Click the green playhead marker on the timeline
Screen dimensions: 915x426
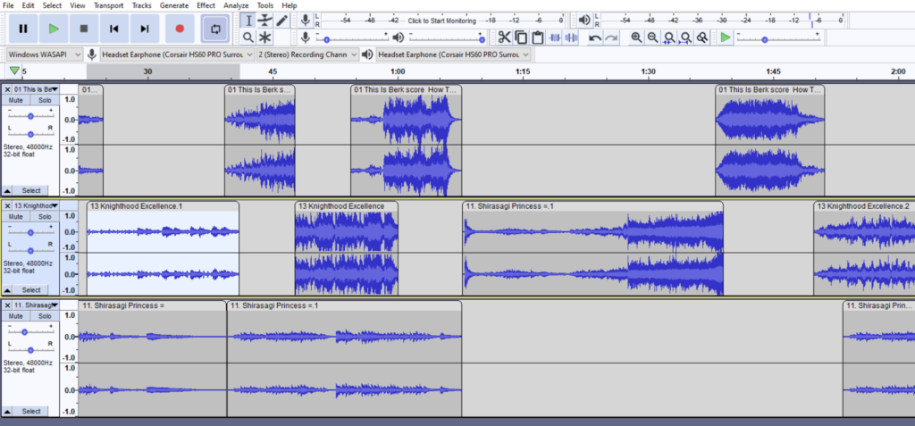tap(14, 71)
